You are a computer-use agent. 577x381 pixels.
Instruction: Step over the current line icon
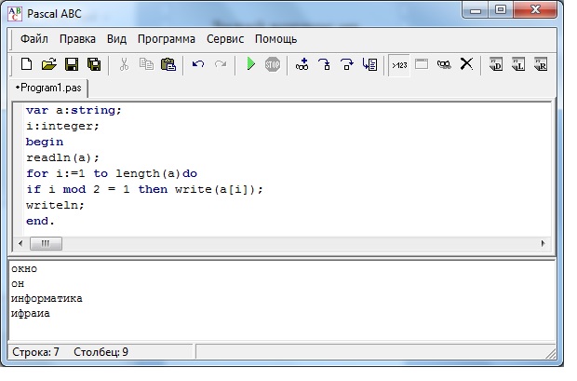(x=347, y=64)
